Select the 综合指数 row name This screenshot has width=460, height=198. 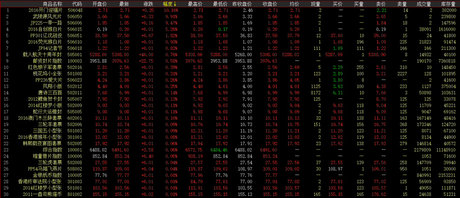[53, 150]
